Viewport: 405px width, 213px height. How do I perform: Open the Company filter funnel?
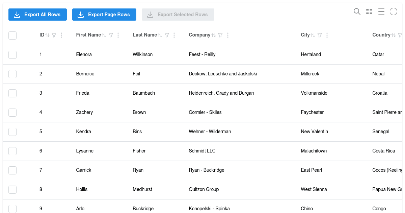(220, 35)
